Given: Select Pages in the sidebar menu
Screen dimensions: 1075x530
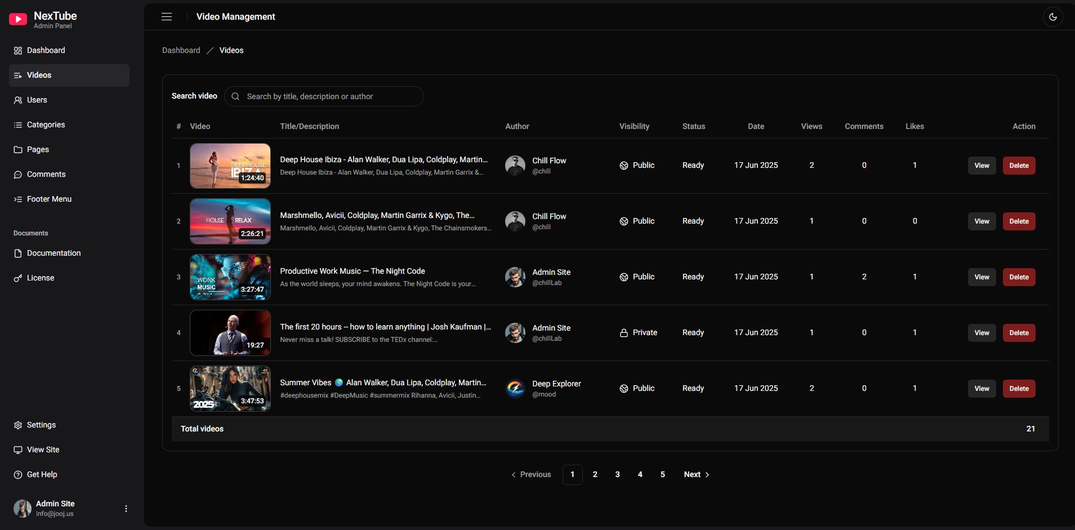Looking at the screenshot, I should [x=38, y=149].
